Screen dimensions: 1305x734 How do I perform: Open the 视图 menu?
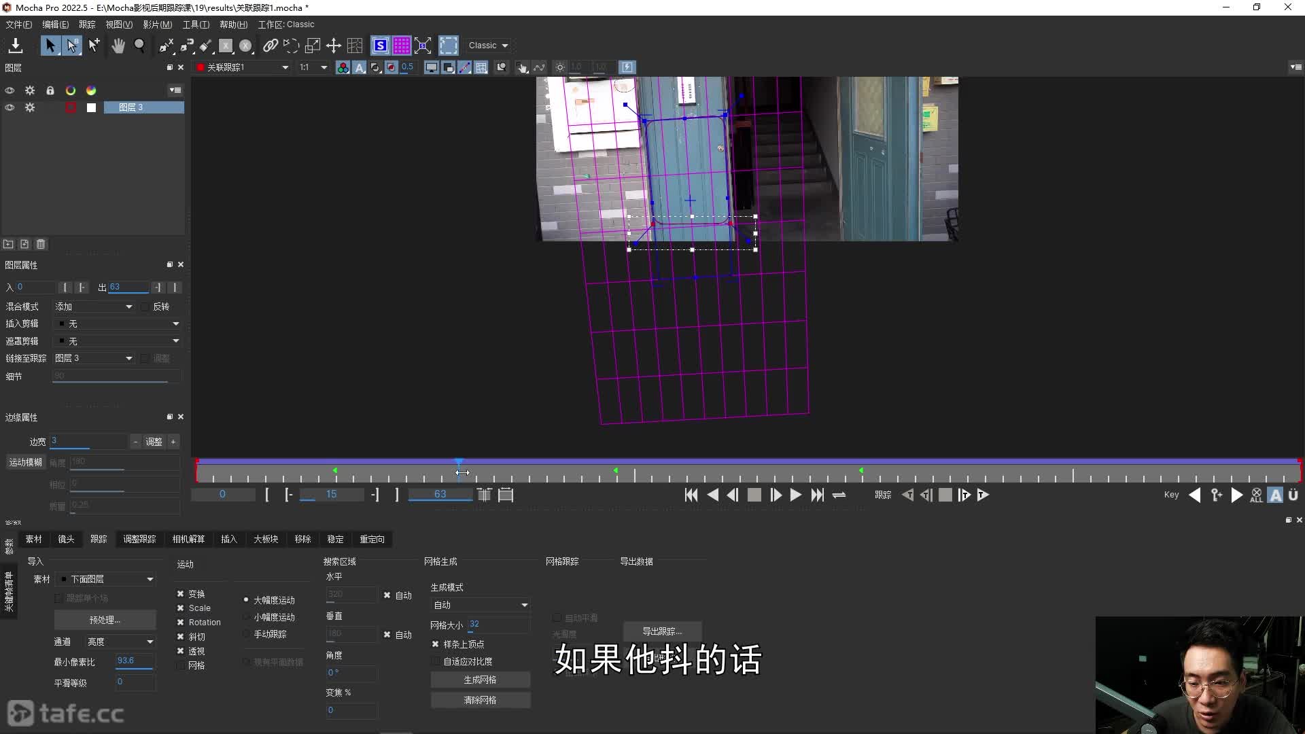pyautogui.click(x=119, y=24)
